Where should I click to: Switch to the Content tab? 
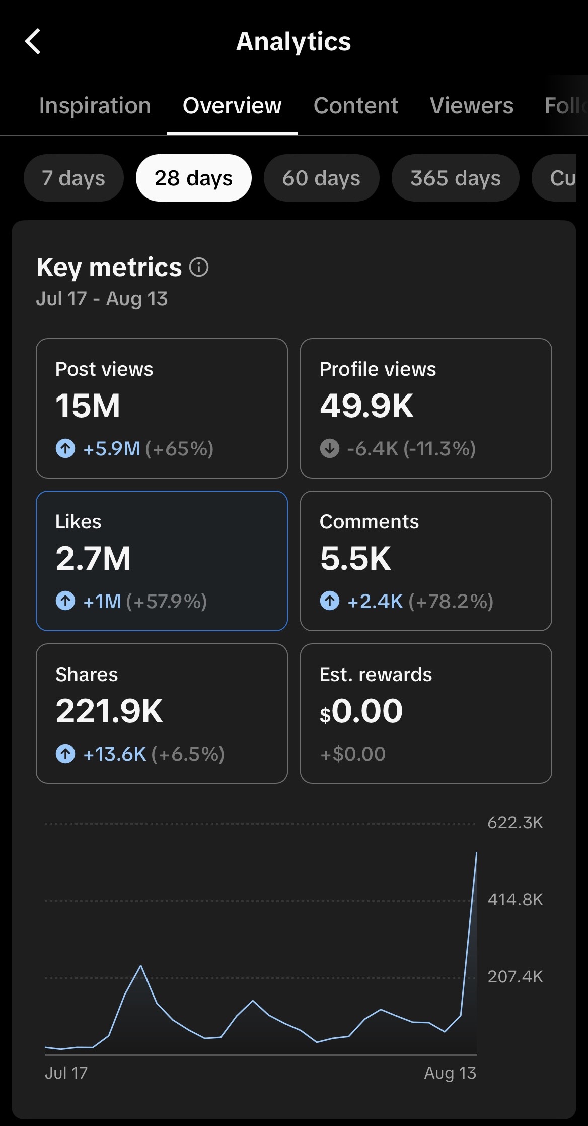click(356, 106)
